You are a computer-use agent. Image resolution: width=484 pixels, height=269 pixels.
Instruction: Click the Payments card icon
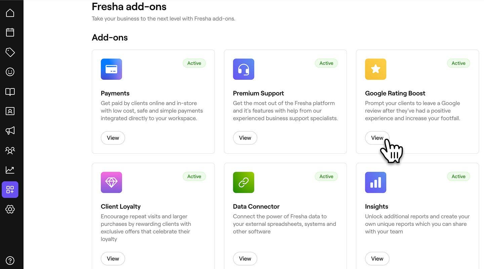(x=111, y=69)
